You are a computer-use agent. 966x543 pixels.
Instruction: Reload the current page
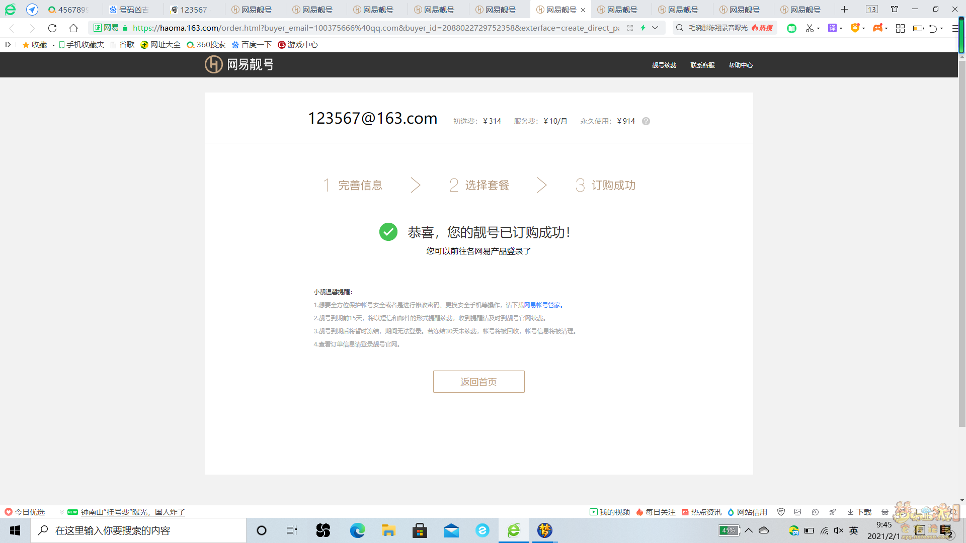(x=52, y=28)
